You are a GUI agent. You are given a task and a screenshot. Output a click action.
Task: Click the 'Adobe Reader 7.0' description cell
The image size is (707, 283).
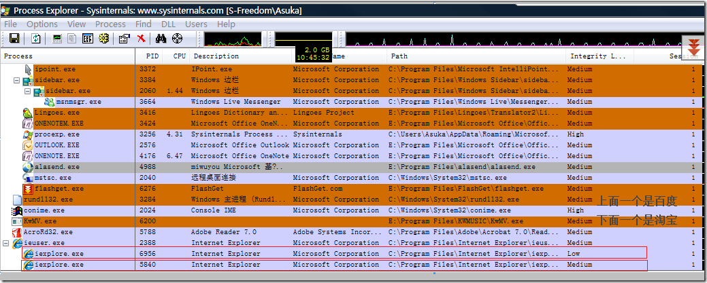coord(224,232)
